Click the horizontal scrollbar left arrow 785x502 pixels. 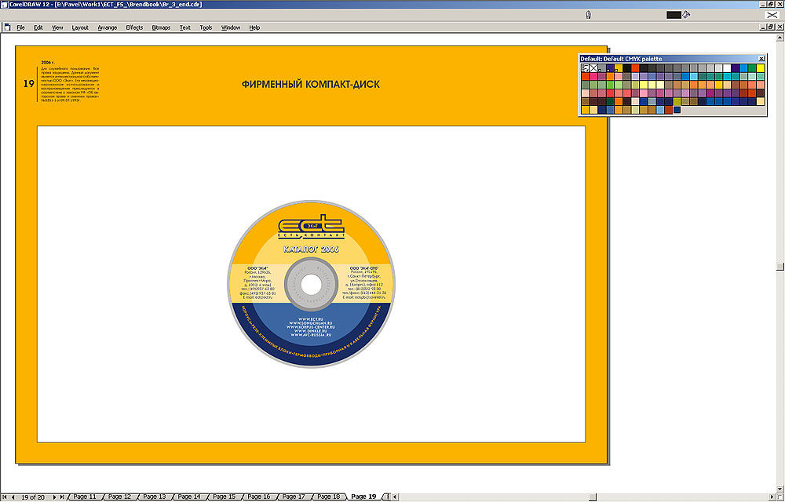pyautogui.click(x=395, y=497)
